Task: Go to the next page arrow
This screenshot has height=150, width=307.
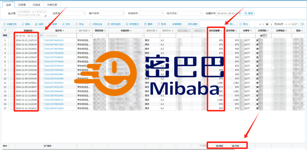Action: (x=287, y=24)
